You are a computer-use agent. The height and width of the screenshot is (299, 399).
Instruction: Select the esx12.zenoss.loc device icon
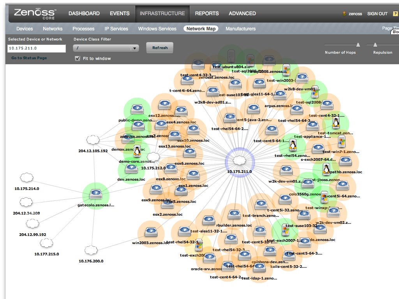pyautogui.click(x=165, y=105)
